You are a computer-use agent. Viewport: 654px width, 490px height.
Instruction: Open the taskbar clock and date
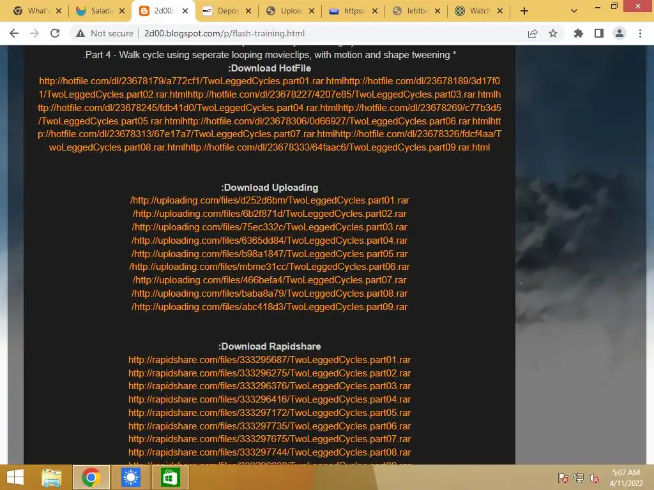click(x=626, y=478)
